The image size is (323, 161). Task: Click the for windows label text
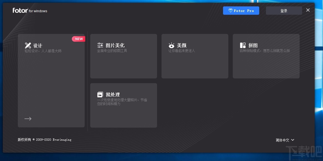tap(38, 11)
